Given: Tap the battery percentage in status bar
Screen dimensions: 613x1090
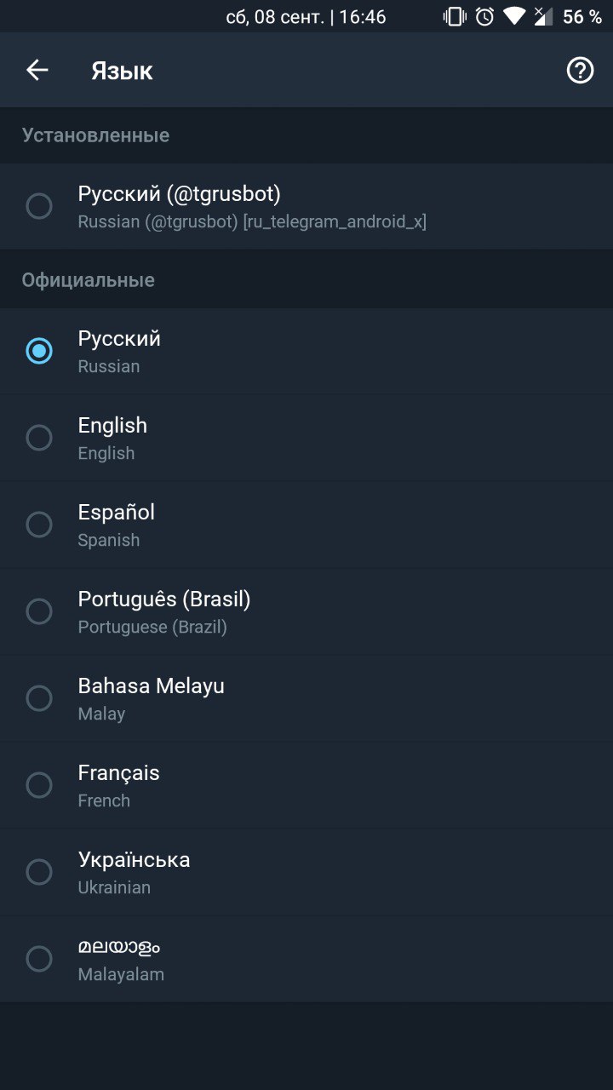Looking at the screenshot, I should click(582, 17).
